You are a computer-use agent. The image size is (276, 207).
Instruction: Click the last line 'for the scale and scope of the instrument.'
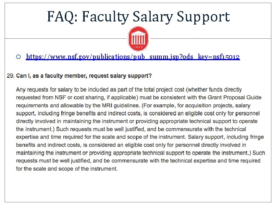(x=67, y=169)
